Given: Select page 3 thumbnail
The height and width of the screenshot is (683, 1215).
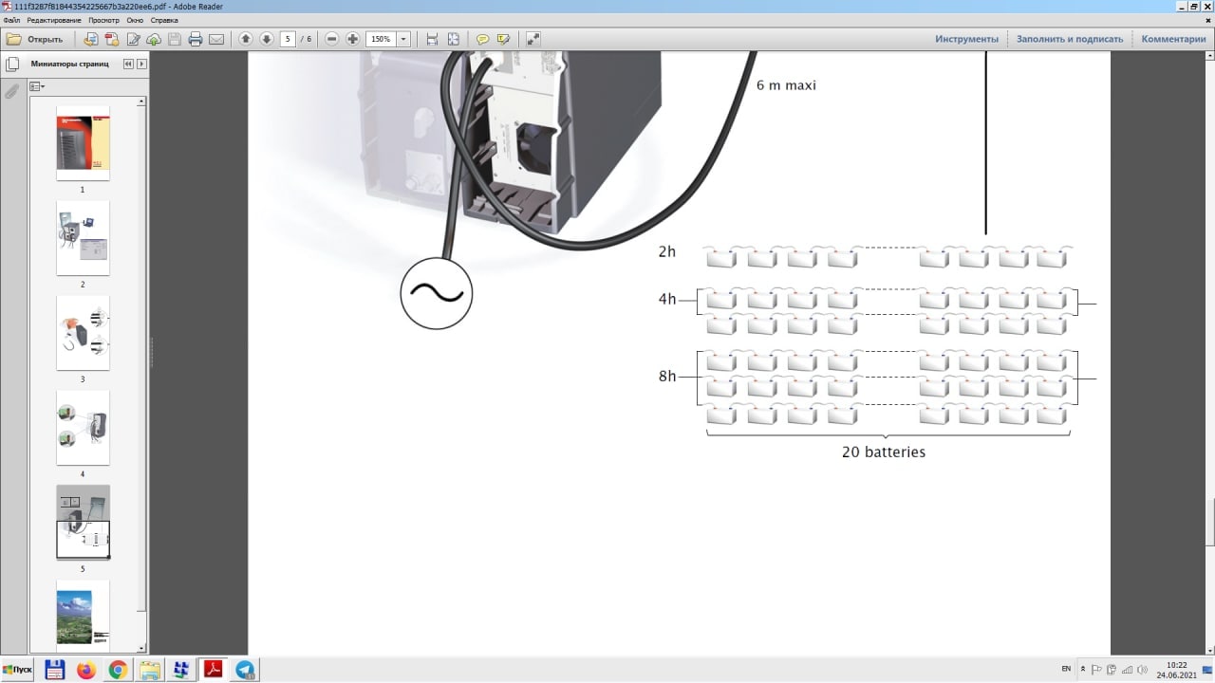Looking at the screenshot, I should tap(83, 332).
